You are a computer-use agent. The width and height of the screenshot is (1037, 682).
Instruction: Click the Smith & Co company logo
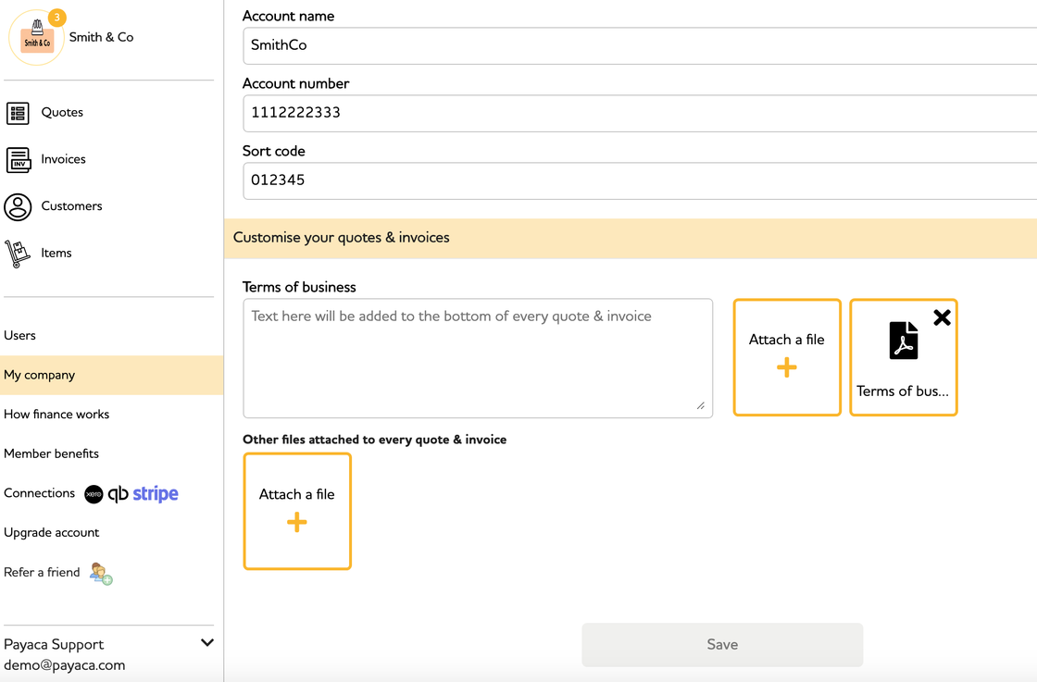(x=37, y=39)
